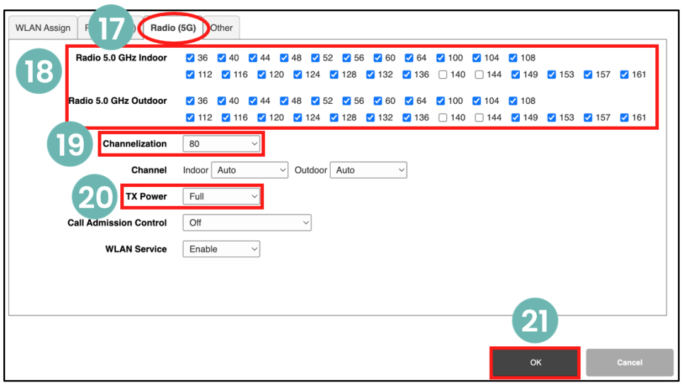Image resolution: width=683 pixels, height=384 pixels.
Task: Toggle Indoor channel 120 checkbox
Action: click(x=261, y=75)
